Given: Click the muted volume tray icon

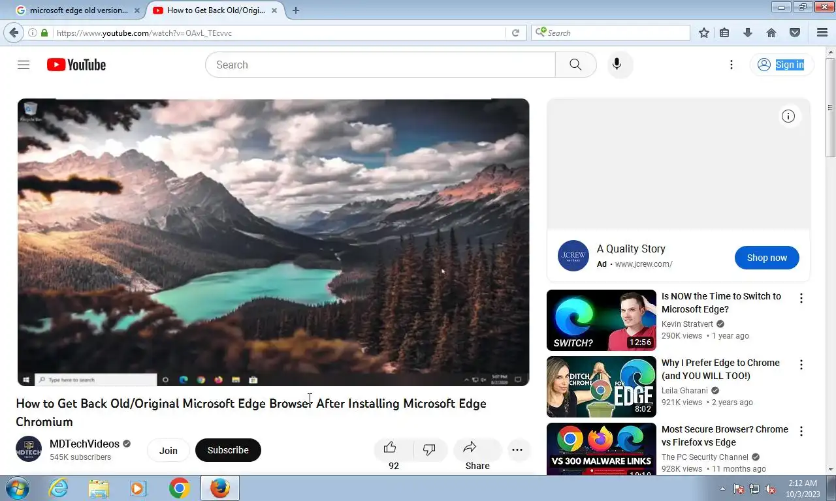Looking at the screenshot, I should pyautogui.click(x=770, y=489).
